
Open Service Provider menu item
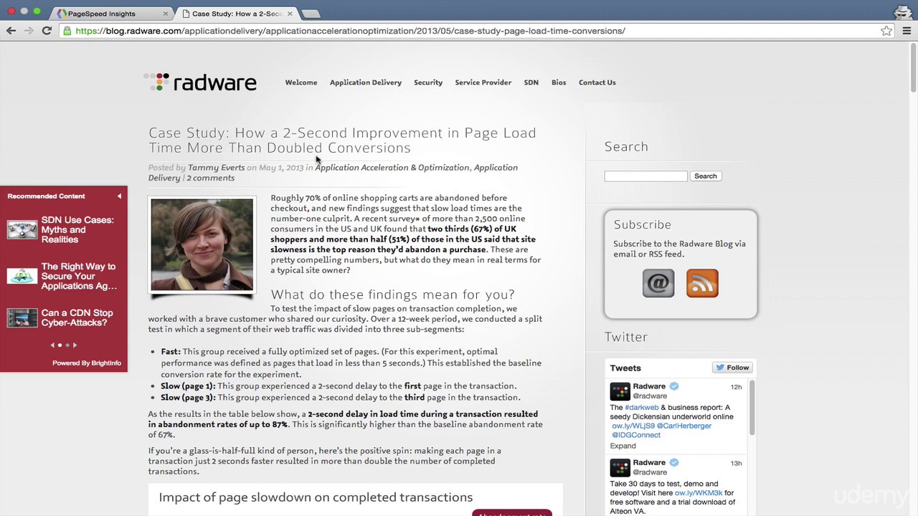tap(483, 82)
